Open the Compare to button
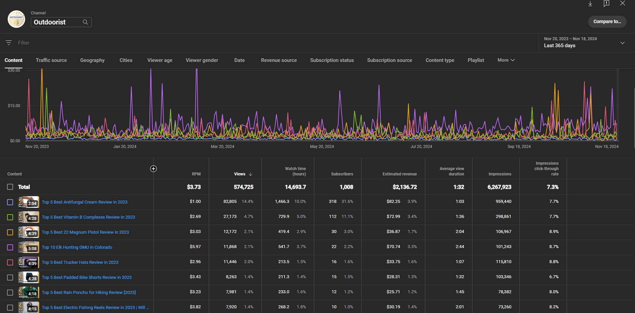Image resolution: width=635 pixels, height=313 pixels. coord(607,22)
